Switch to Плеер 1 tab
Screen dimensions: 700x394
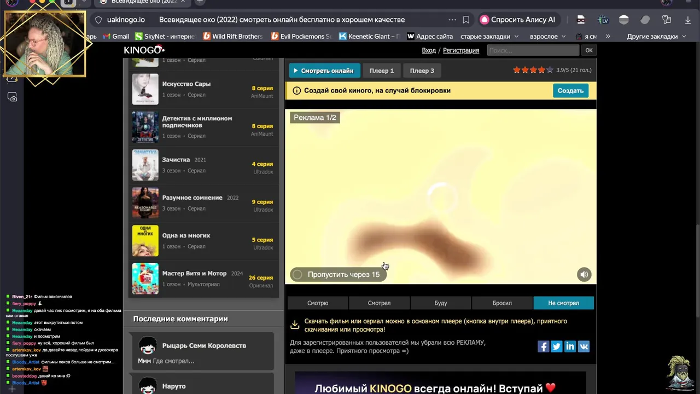click(x=382, y=71)
